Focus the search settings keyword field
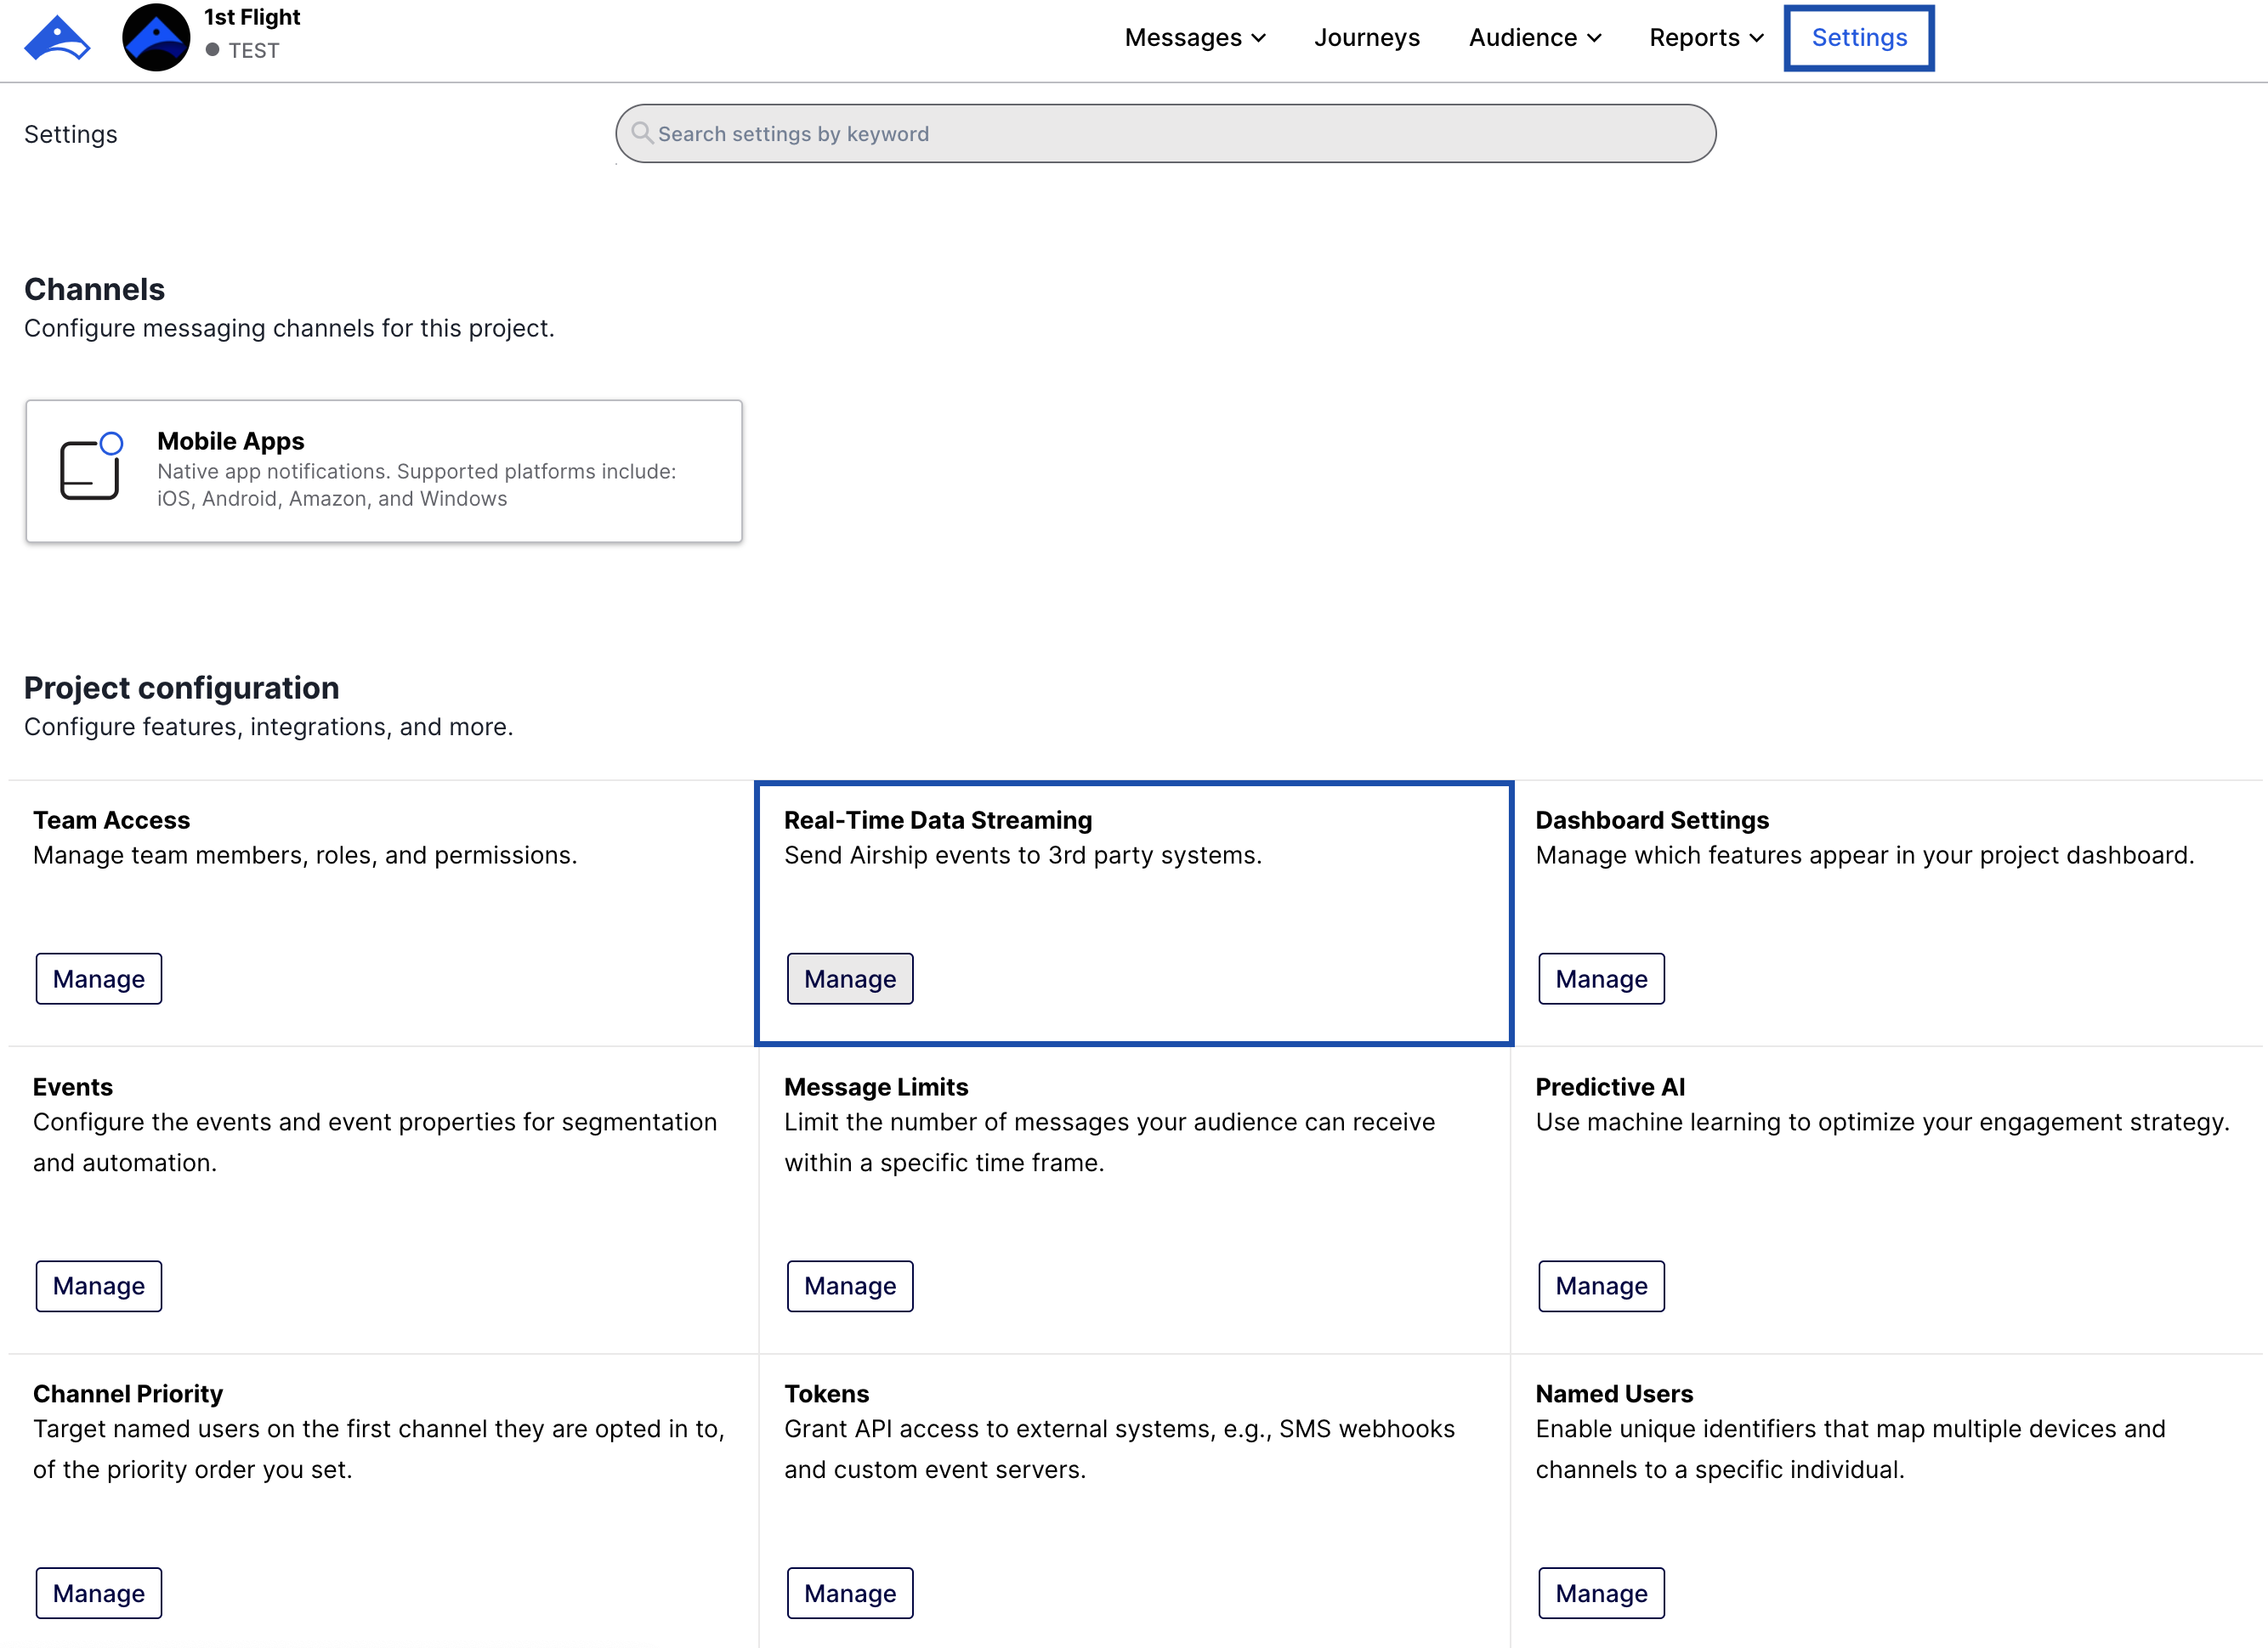The height and width of the screenshot is (1648, 2268). click(x=1165, y=134)
